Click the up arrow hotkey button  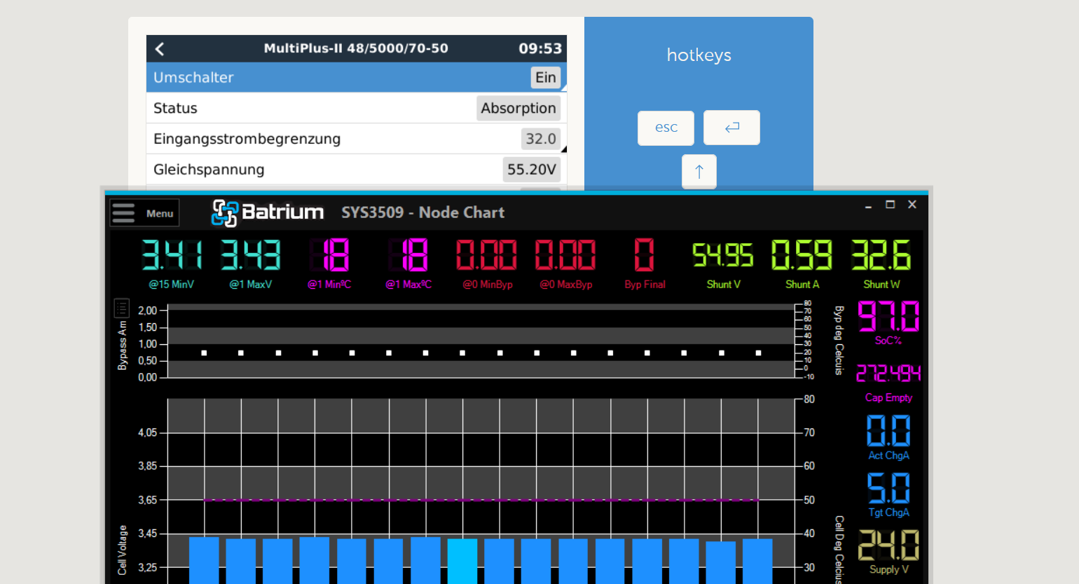click(x=699, y=172)
